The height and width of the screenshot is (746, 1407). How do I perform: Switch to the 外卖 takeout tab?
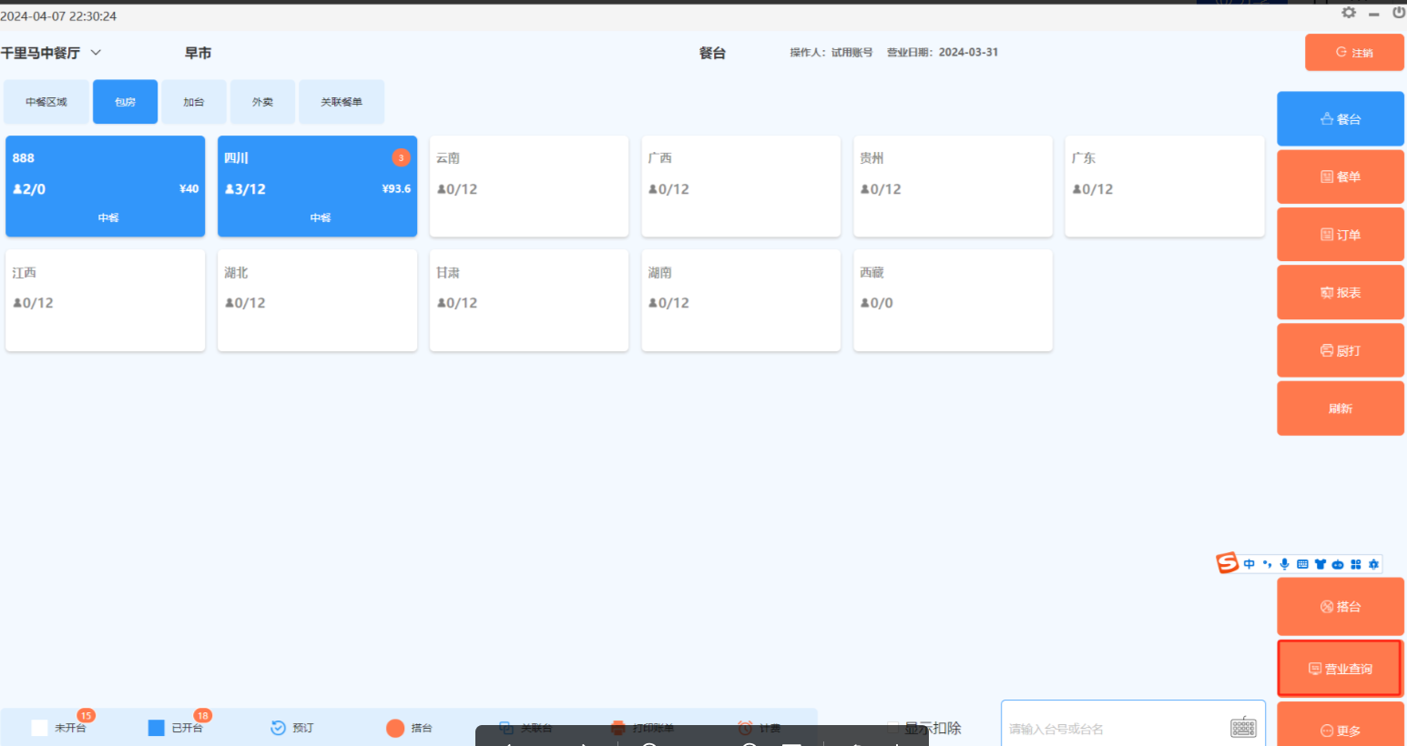point(262,102)
